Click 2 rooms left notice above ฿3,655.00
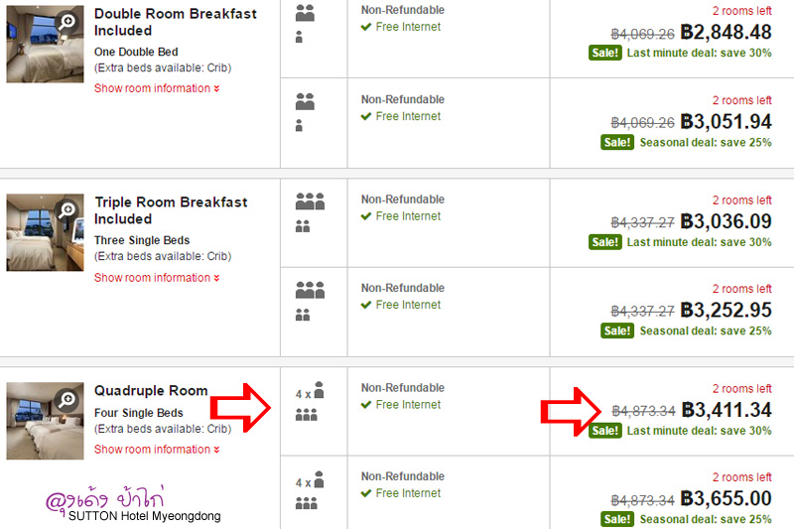Viewport: 794px width, 529px height. coord(741,477)
